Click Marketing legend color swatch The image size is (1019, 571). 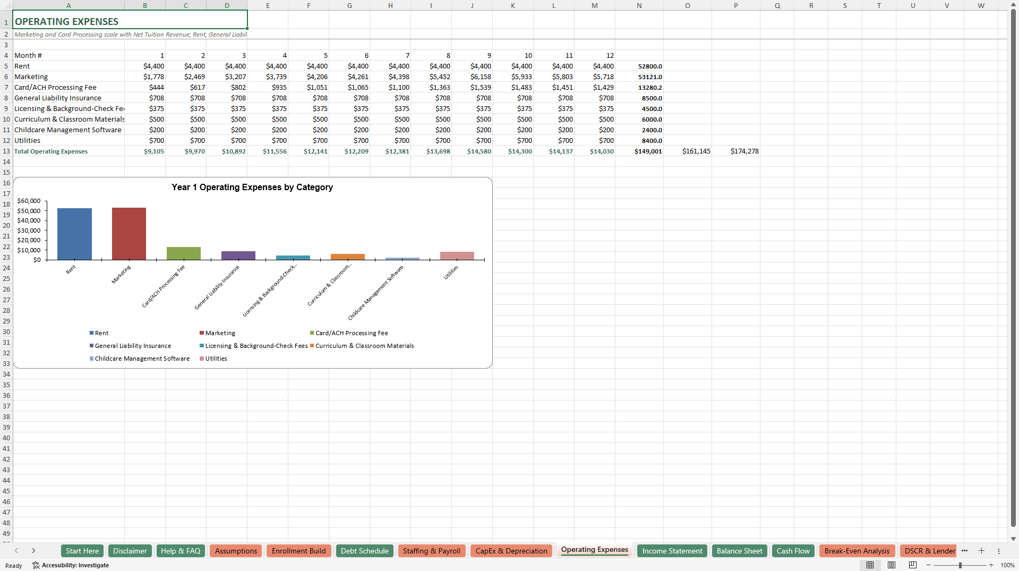coord(202,333)
